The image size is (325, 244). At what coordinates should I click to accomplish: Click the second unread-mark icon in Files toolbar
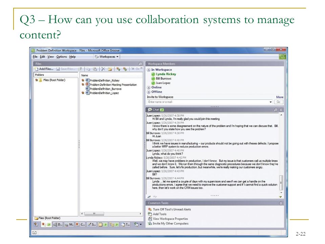pos(125,69)
